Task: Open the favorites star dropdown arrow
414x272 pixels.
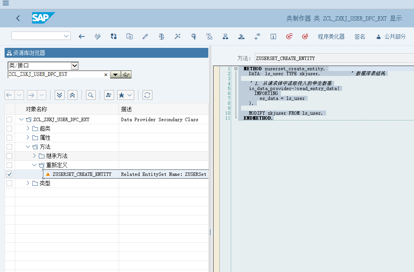Action: click(x=130, y=95)
